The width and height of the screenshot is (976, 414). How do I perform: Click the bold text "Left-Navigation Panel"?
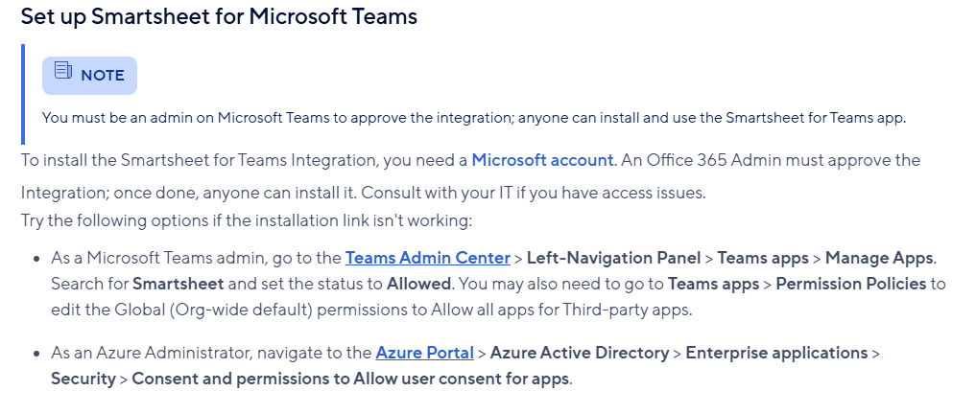614,258
